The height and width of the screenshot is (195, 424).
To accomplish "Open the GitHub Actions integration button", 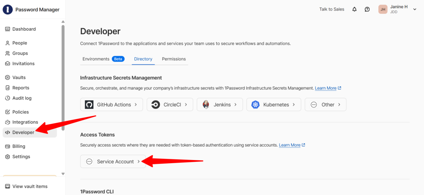I will coord(112,105).
